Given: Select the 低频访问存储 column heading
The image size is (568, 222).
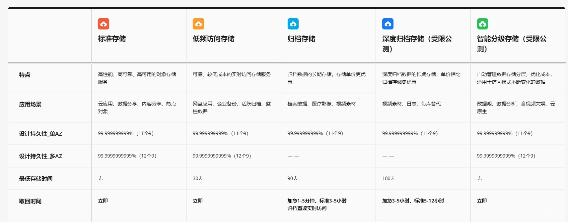Looking at the screenshot, I should tap(213, 39).
